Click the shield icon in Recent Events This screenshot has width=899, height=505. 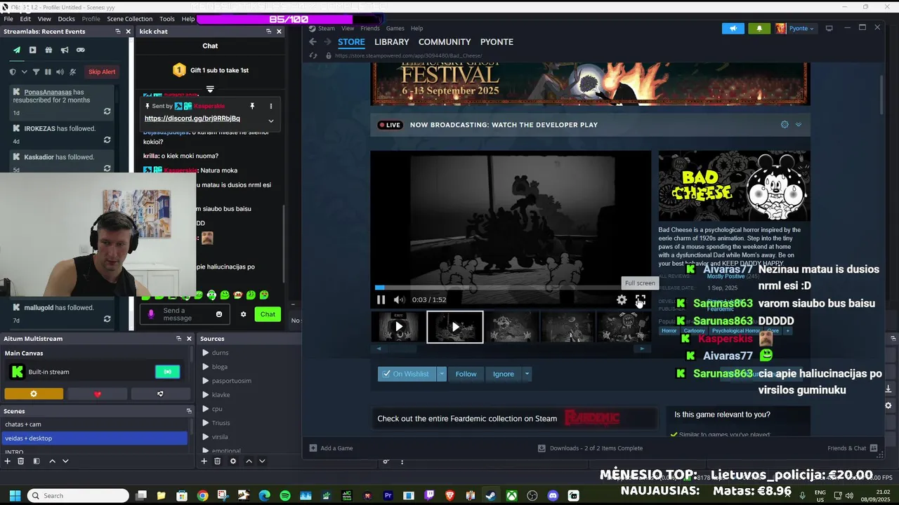click(13, 72)
